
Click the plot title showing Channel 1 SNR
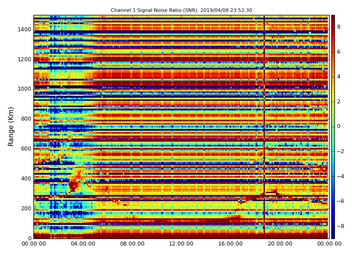point(181,10)
